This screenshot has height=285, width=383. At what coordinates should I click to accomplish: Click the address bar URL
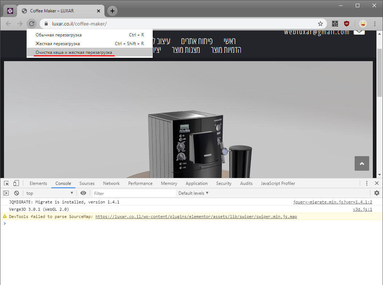(x=79, y=24)
